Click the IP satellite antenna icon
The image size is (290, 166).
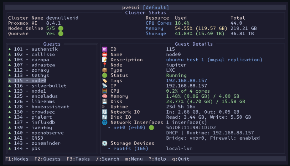point(105,86)
